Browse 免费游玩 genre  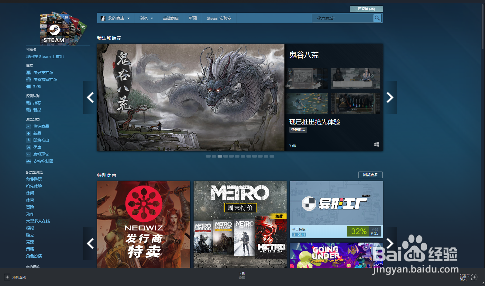(34, 179)
